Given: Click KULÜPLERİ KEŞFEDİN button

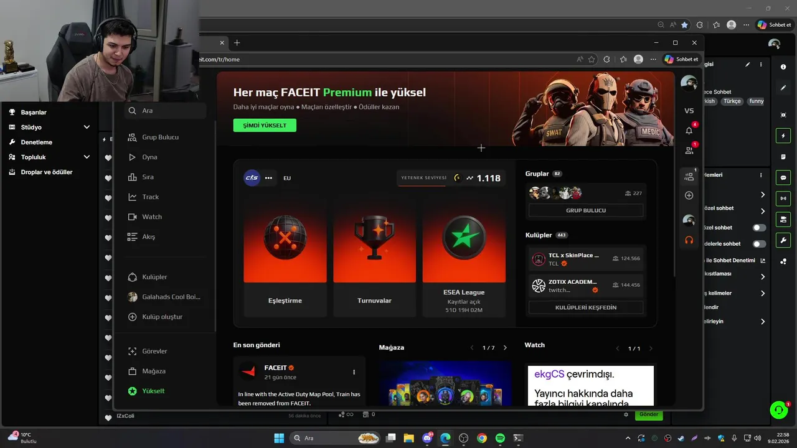Looking at the screenshot, I should (586, 307).
